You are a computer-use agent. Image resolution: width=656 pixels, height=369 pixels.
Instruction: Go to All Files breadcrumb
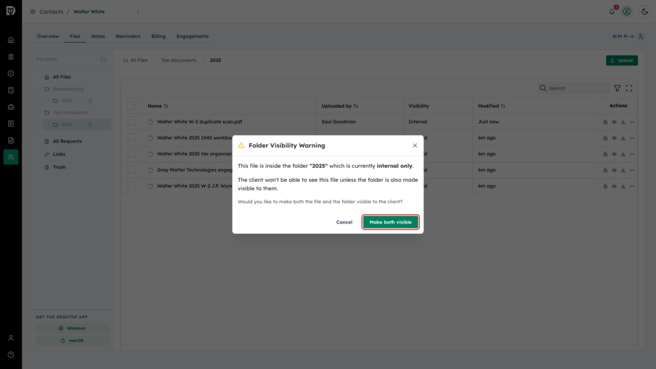coord(136,60)
